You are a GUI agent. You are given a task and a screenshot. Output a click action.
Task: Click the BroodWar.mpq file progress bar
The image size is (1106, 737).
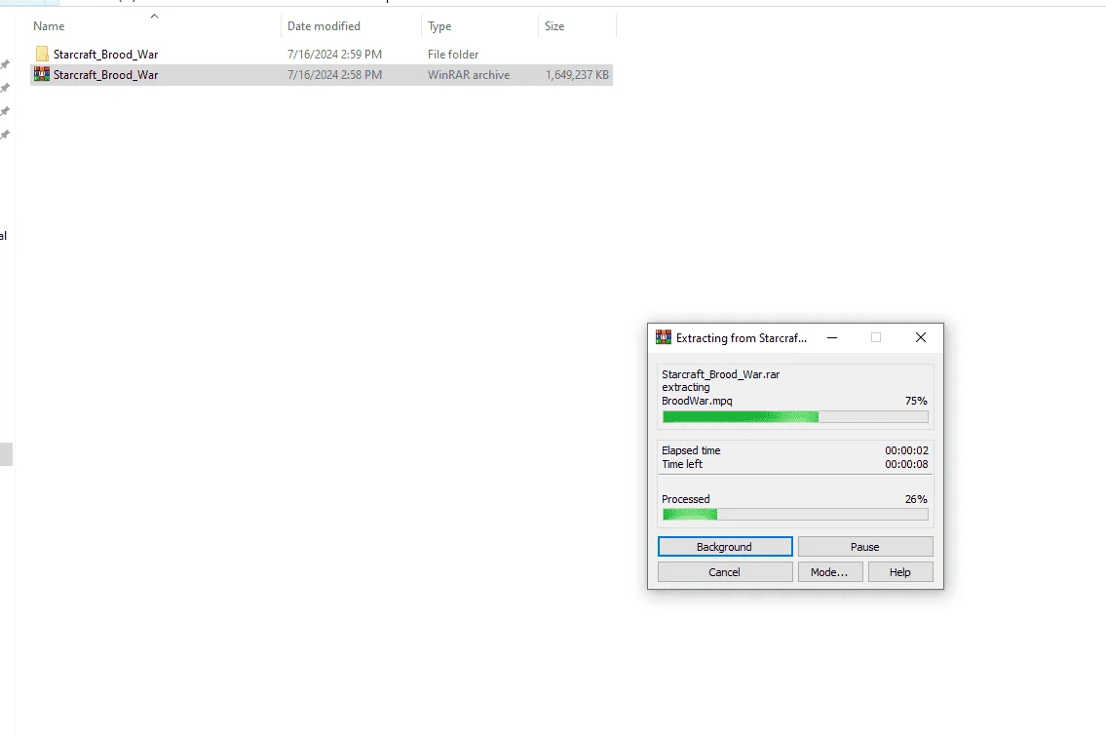pyautogui.click(x=795, y=417)
